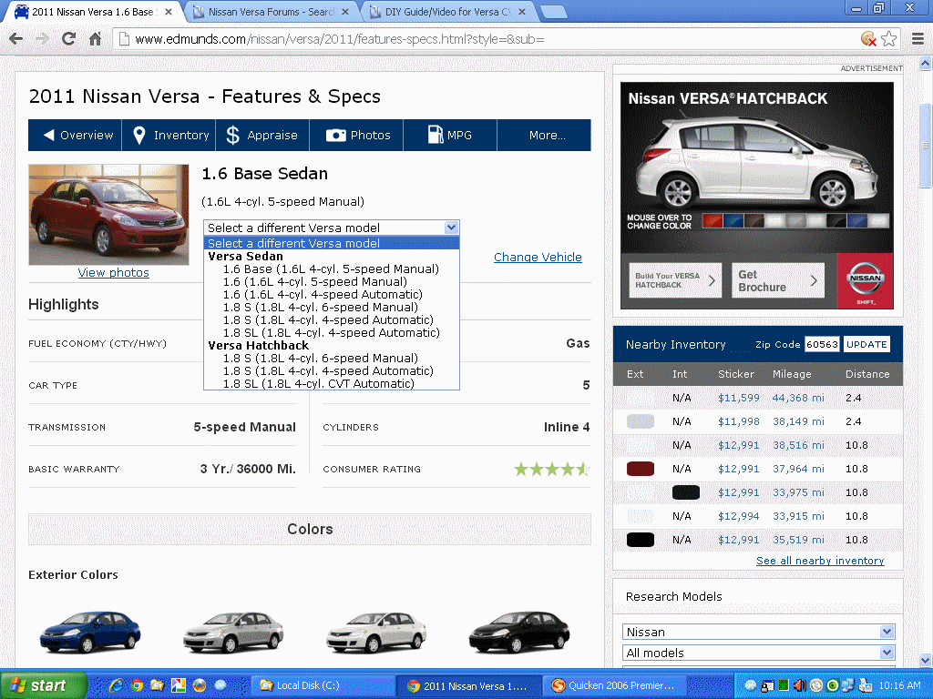Open the Overview section
This screenshot has height=699, width=933.
tap(75, 135)
